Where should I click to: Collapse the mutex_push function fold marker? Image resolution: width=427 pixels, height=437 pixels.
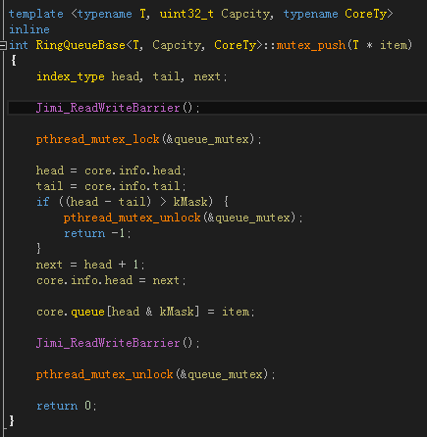(x=3, y=45)
